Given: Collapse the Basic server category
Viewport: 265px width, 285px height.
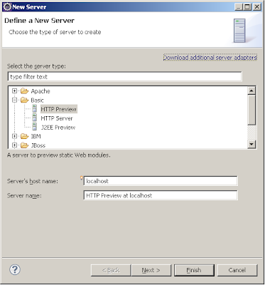Looking at the screenshot, I should 15,100.
